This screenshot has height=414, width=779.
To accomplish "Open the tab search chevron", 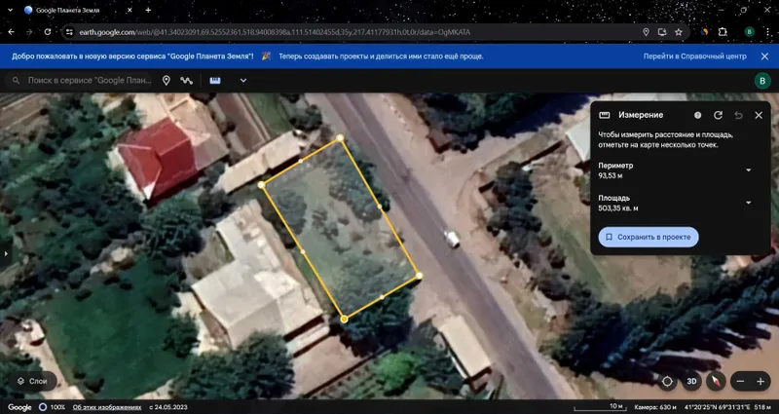I will click(10, 10).
